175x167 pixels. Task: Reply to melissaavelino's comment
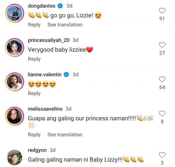[34, 135]
